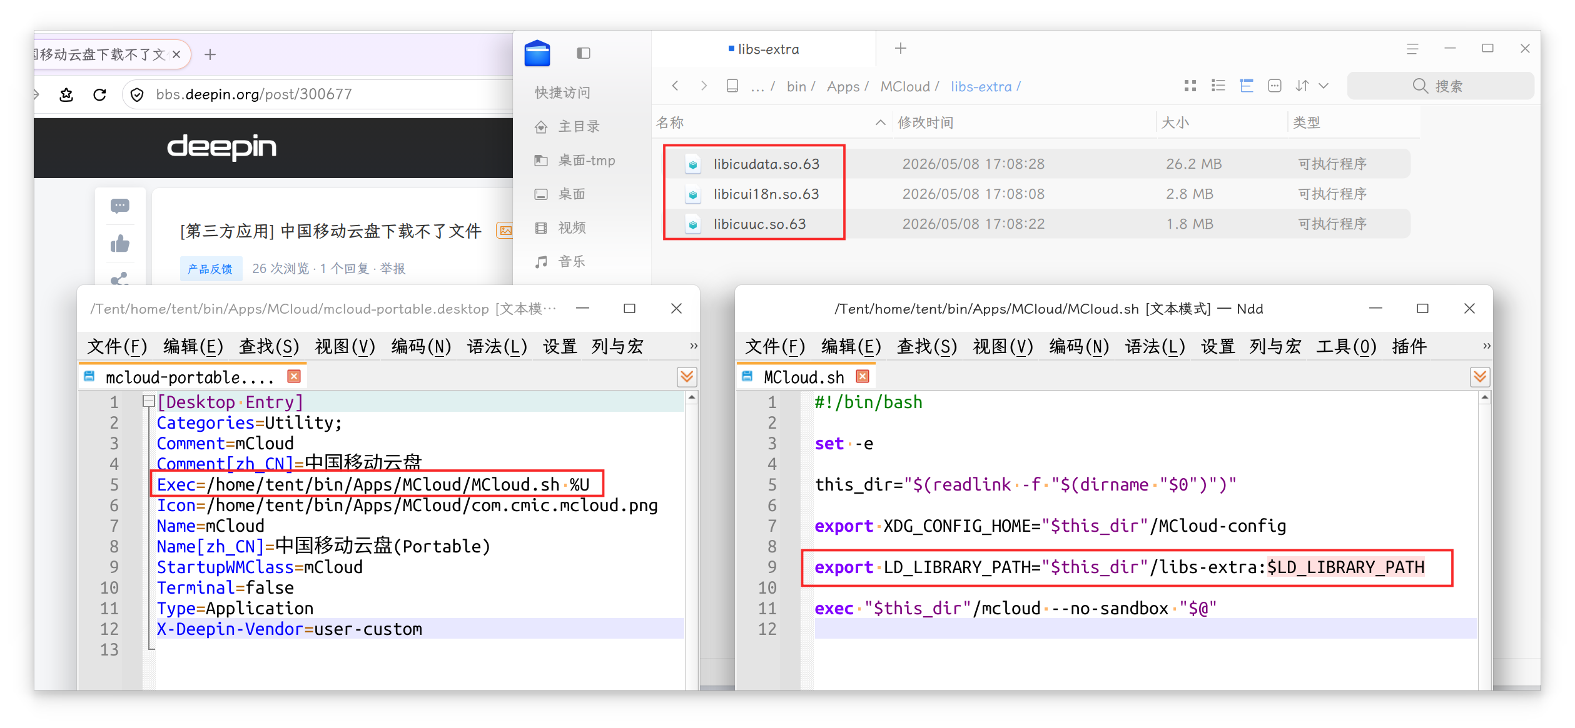Open a new browser tab

click(x=210, y=55)
